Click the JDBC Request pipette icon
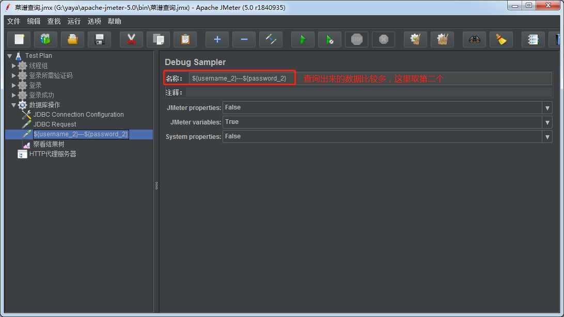The image size is (564, 317). point(27,124)
